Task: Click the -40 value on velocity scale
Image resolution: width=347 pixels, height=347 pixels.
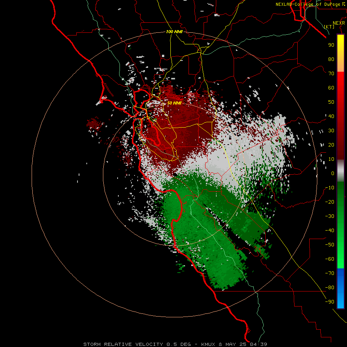Action: (x=330, y=231)
